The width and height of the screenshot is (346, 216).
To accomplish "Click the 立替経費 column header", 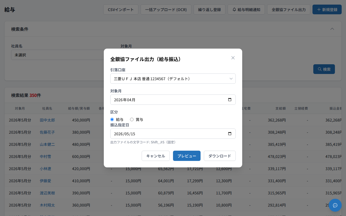I will point(301,108).
